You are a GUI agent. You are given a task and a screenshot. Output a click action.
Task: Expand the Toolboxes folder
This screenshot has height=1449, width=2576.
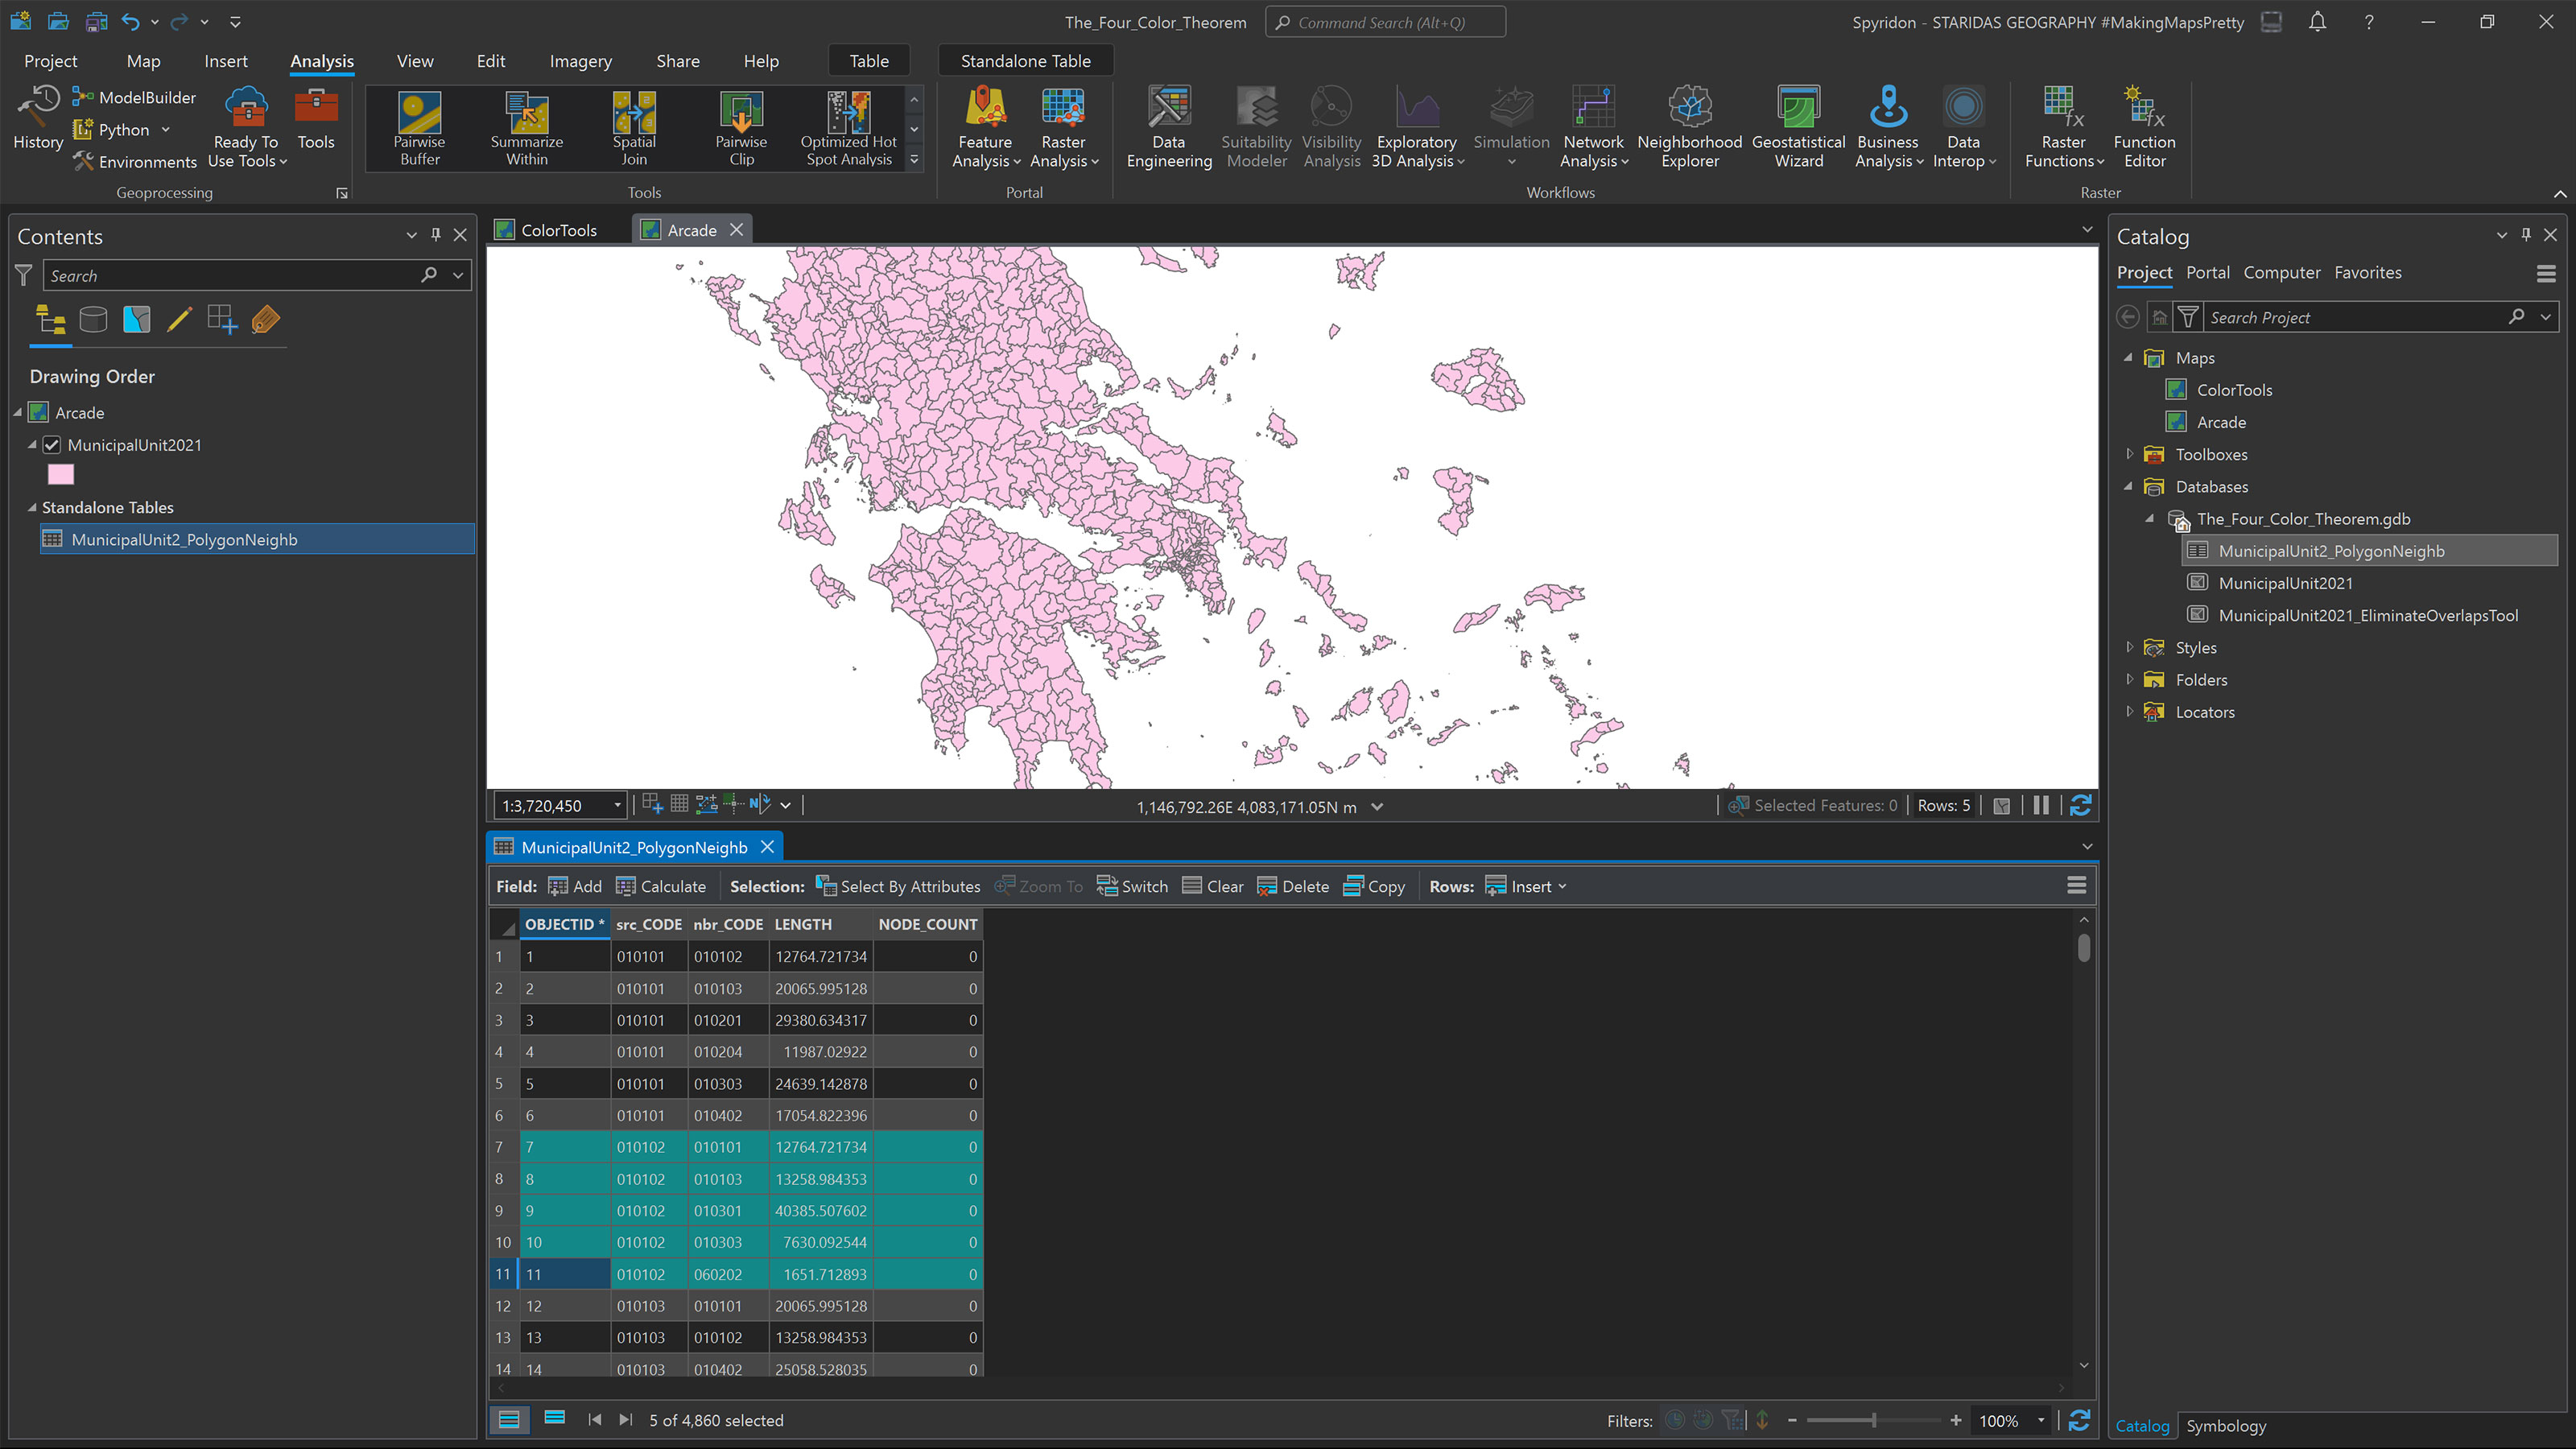pos(2129,454)
